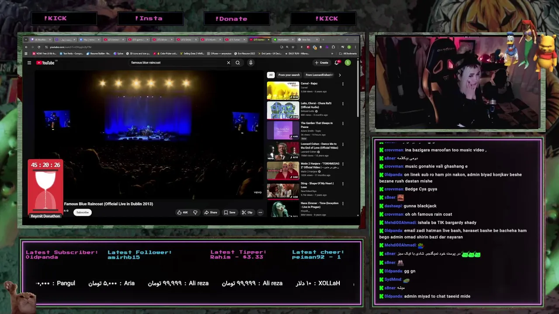The width and height of the screenshot is (559, 314).
Task: Click the 'Latest Follower: amirhb15' text
Action: 139,255
